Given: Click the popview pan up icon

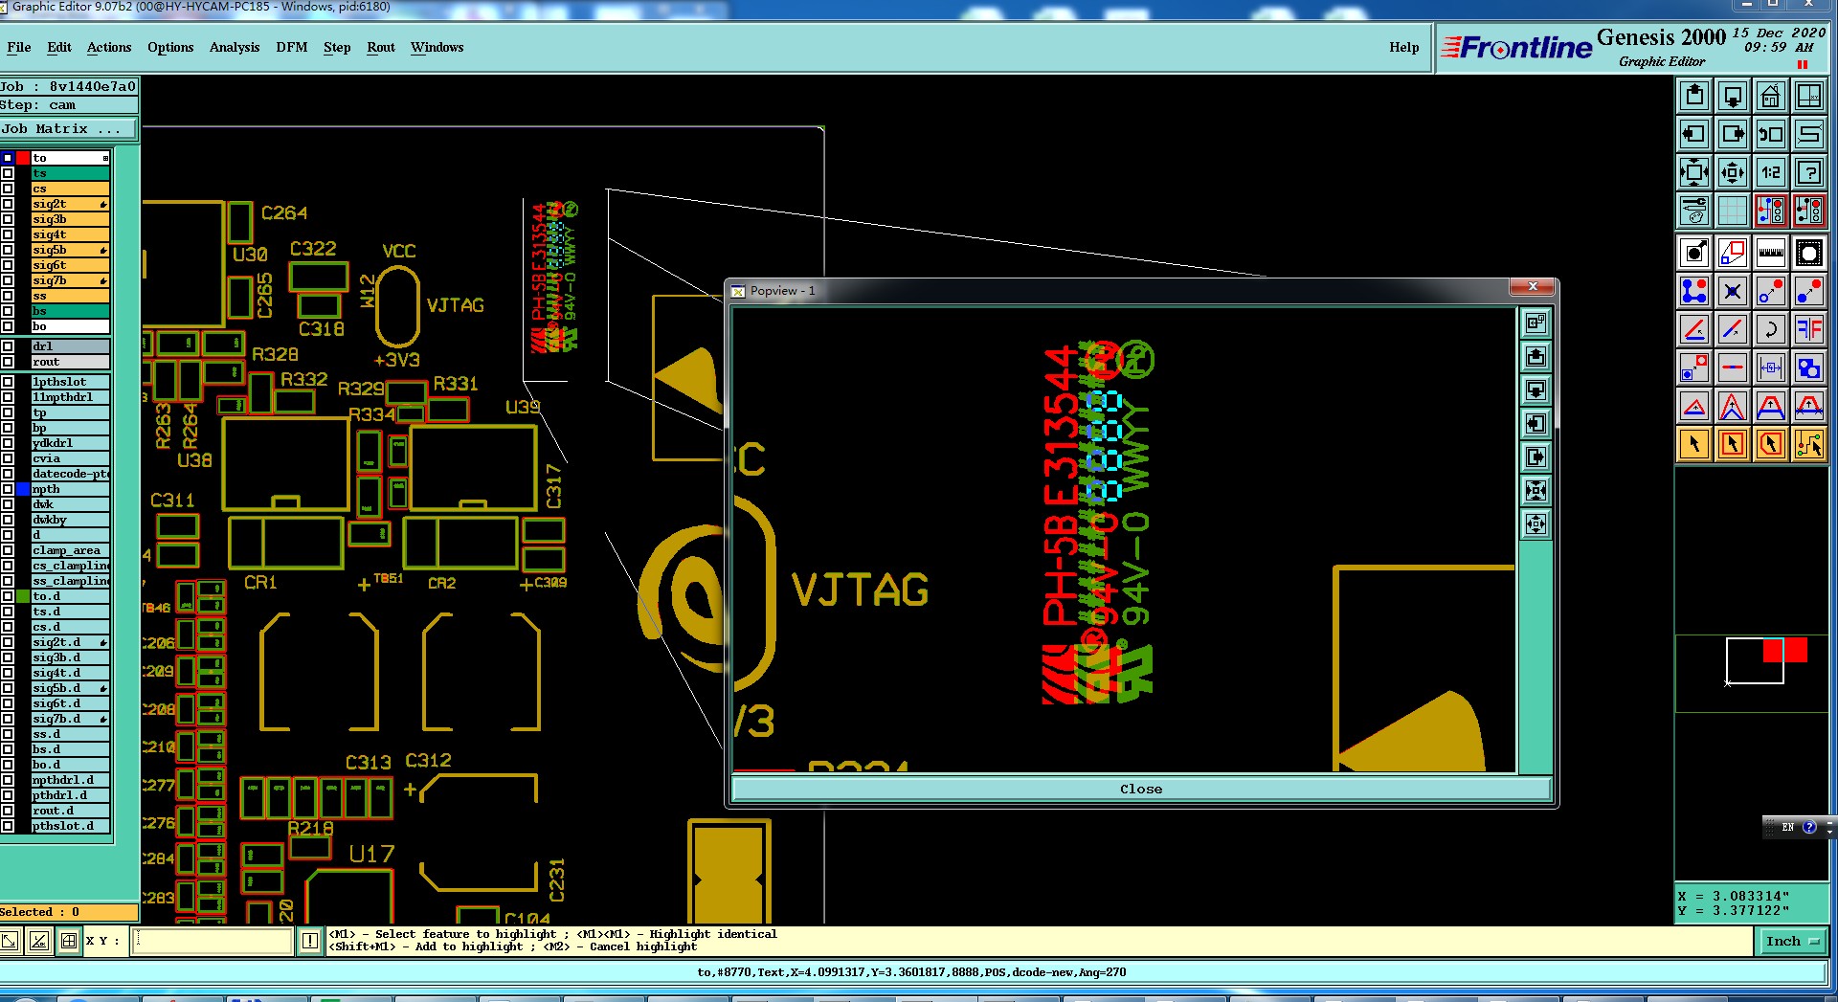Looking at the screenshot, I should 1535,357.
